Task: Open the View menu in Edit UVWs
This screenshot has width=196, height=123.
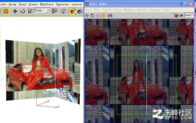Action: (x=166, y=10)
